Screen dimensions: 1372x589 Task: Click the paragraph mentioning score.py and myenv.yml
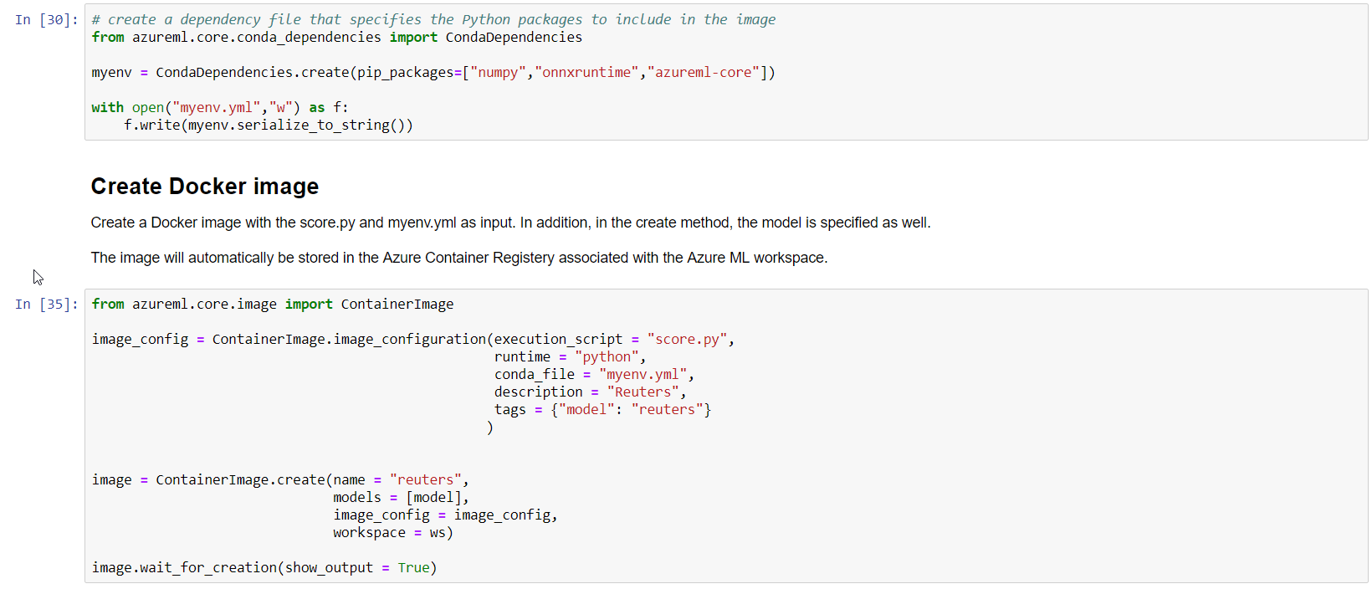click(x=509, y=223)
